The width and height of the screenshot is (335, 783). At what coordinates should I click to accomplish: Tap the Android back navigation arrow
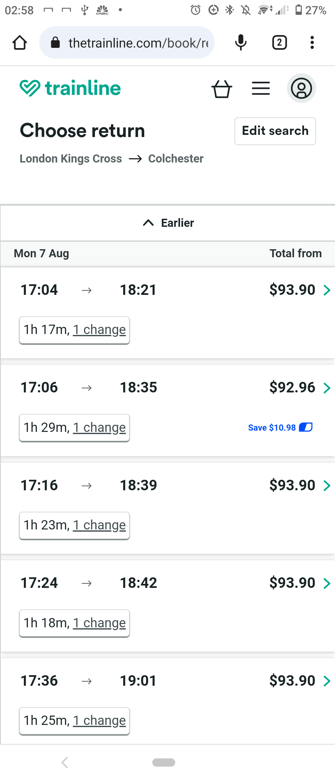pyautogui.click(x=65, y=762)
